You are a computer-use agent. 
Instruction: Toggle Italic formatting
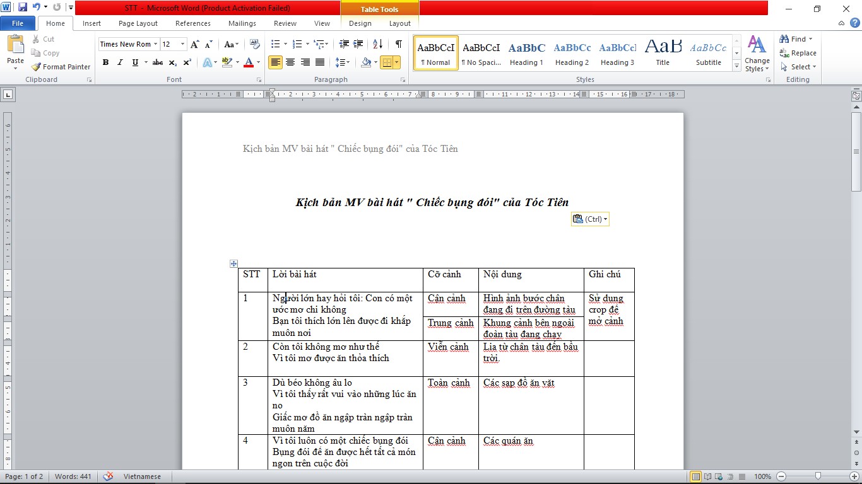(x=120, y=62)
